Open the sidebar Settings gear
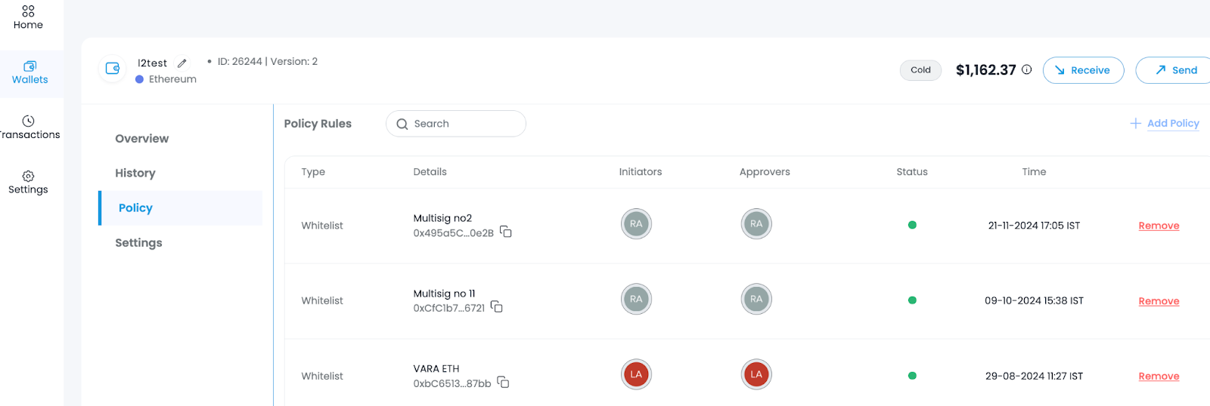Image resolution: width=1210 pixels, height=406 pixels. 28,182
